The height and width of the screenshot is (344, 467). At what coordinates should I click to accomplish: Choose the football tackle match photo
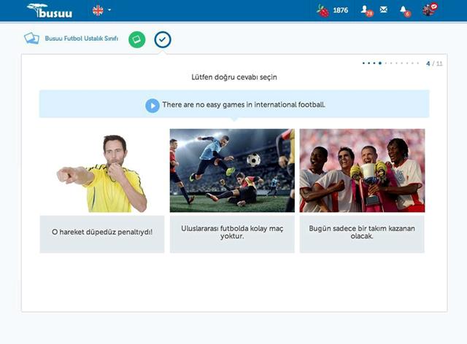[232, 171]
